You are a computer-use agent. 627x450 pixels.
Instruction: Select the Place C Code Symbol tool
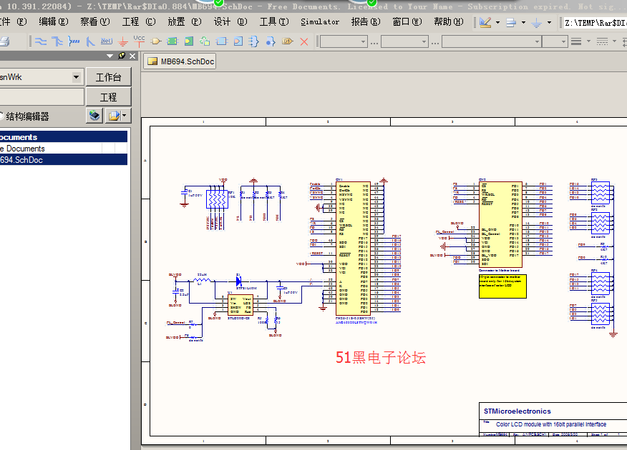point(221,41)
